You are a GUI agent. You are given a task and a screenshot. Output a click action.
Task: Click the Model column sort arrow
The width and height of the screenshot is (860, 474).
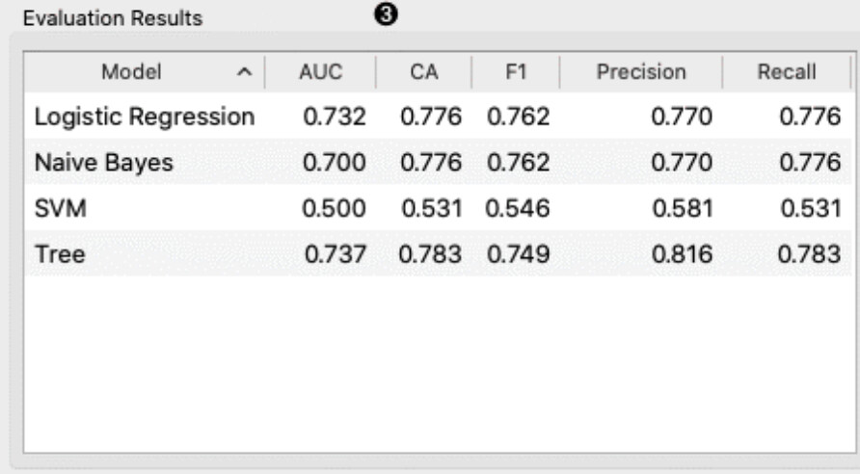(245, 72)
